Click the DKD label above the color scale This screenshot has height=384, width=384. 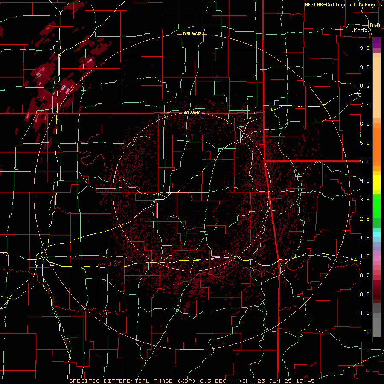click(375, 26)
